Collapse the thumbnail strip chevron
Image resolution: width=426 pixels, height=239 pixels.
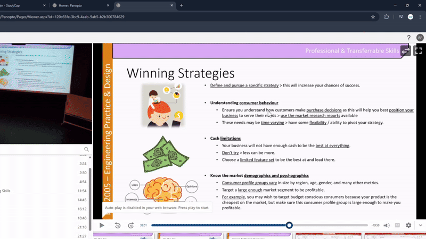(420, 225)
